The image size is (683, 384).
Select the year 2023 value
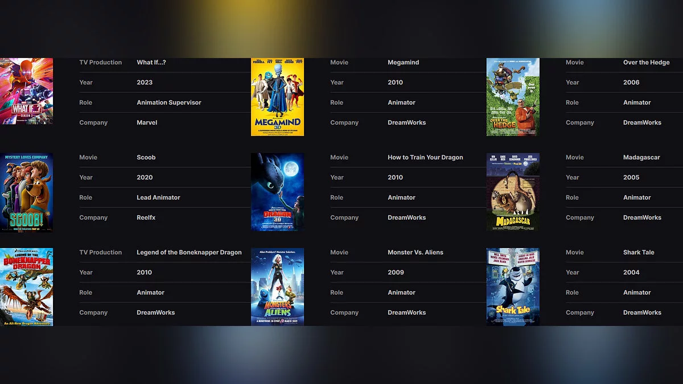[145, 82]
